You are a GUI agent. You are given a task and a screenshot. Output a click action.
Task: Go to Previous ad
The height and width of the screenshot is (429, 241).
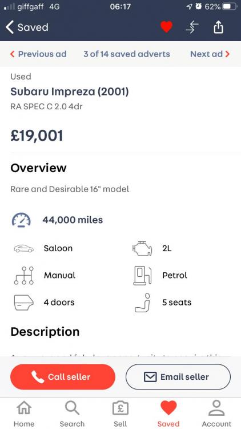pos(38,54)
